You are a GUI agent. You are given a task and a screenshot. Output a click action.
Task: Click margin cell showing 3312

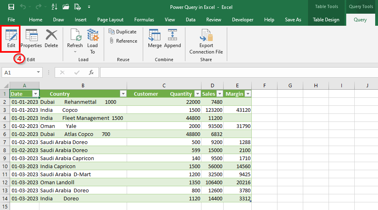(237, 198)
